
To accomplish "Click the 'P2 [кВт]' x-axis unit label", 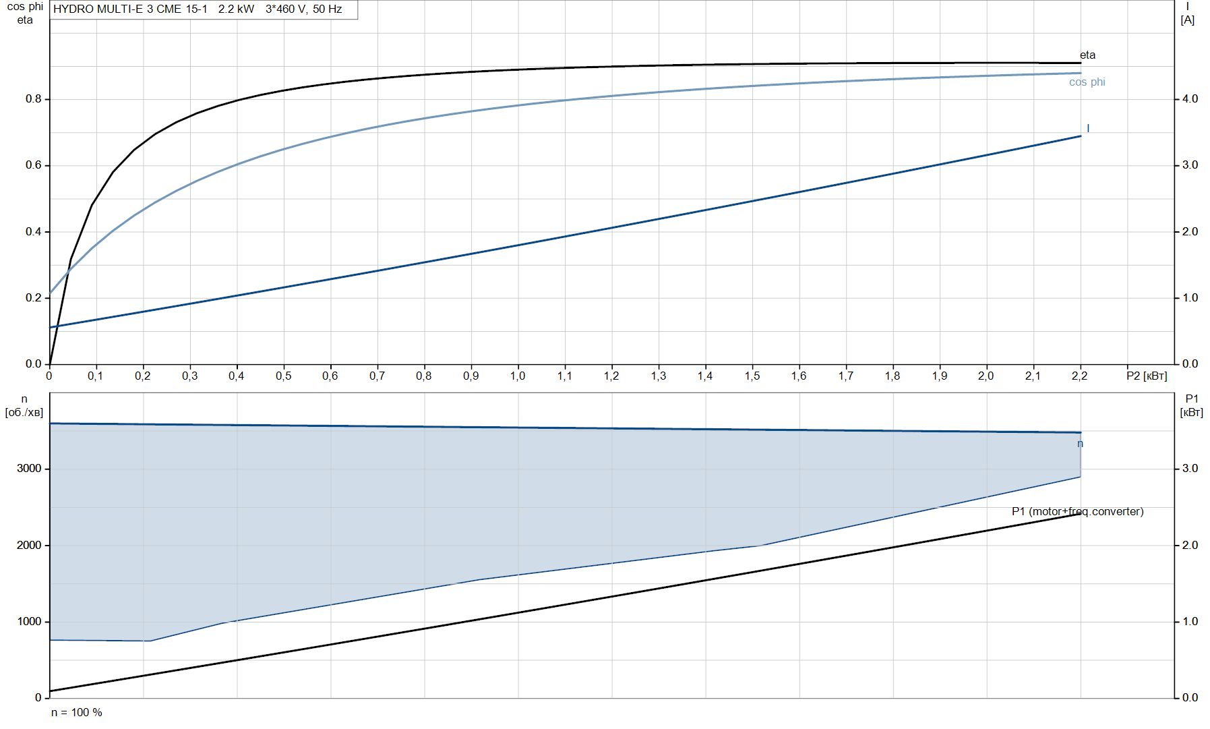I will point(1146,376).
